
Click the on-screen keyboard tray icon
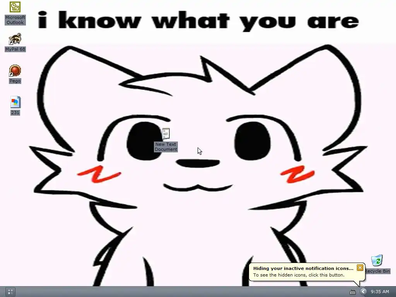[353, 292]
